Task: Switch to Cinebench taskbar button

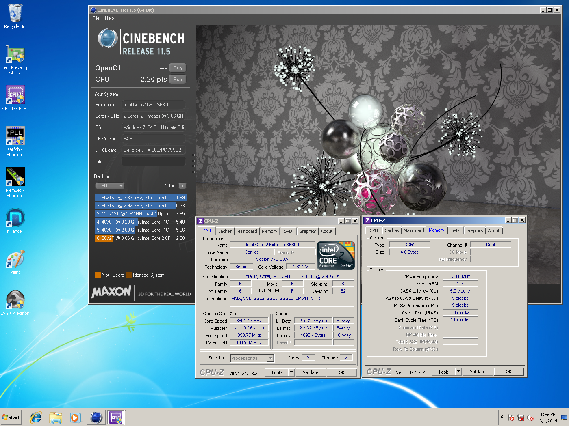Action: pyautogui.click(x=96, y=417)
